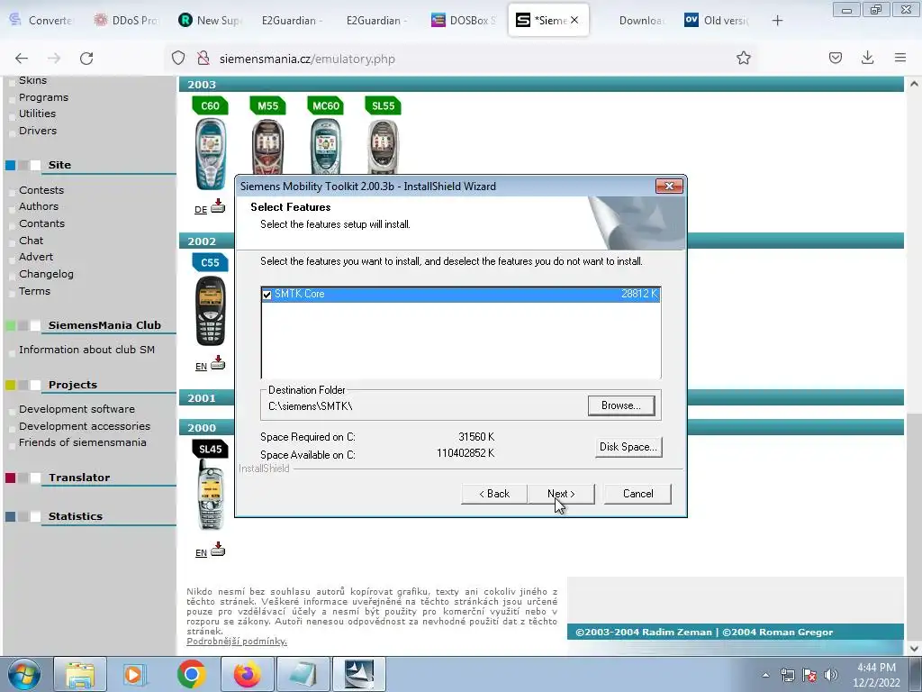Viewport: 922px width, 692px height.
Task: Open the Contests sidebar link
Action: click(x=41, y=190)
